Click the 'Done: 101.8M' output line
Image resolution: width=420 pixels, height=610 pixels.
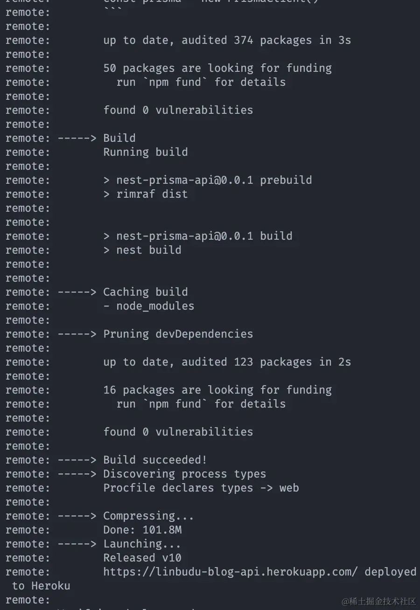(x=142, y=530)
